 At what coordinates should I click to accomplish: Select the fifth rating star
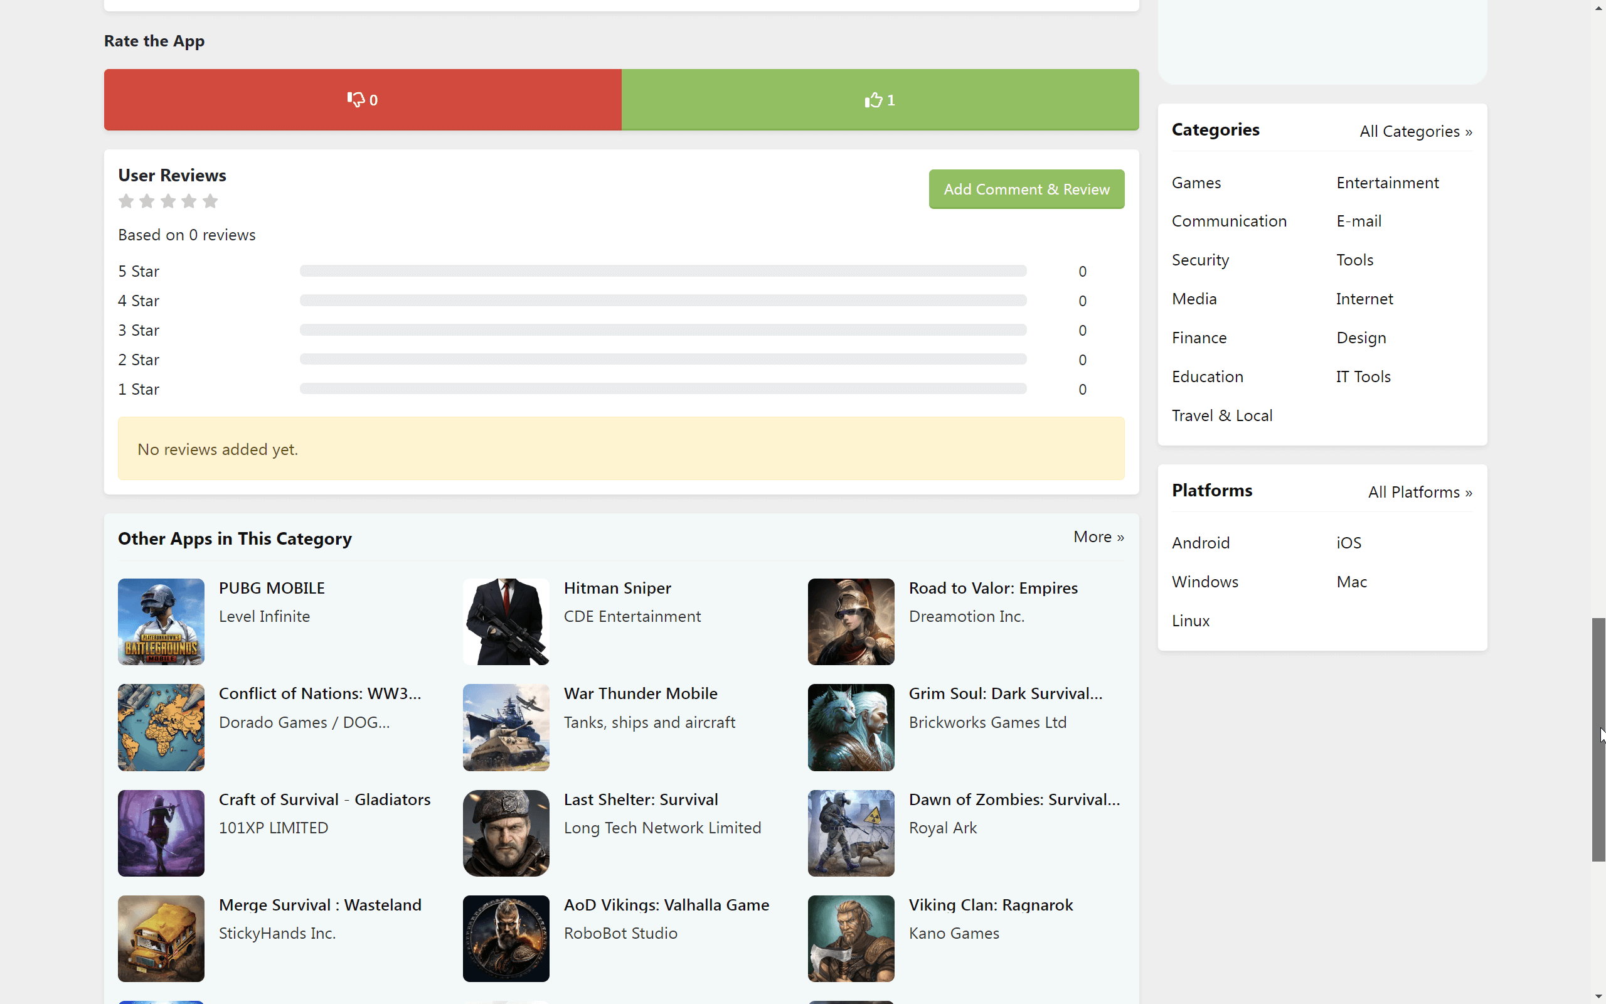pos(210,201)
